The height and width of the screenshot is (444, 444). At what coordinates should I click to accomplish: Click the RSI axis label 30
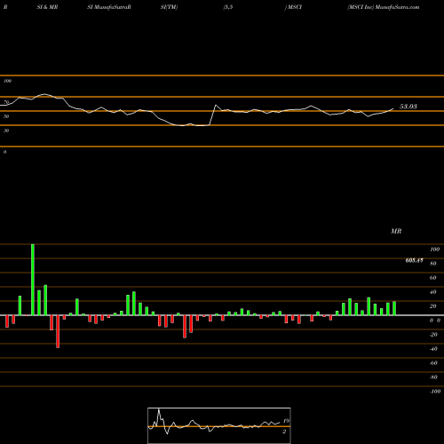(6, 131)
